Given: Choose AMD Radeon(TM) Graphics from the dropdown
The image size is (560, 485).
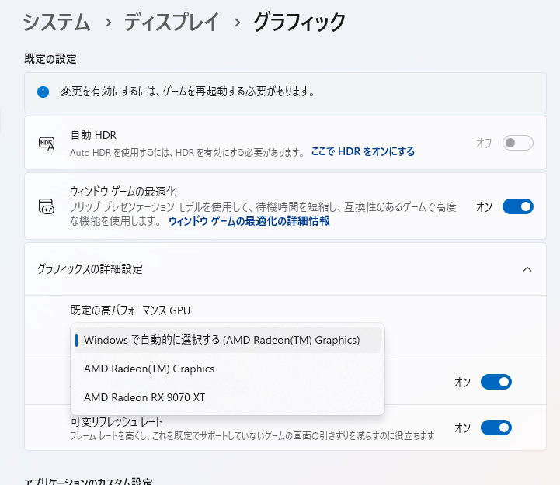Looking at the screenshot, I should (149, 369).
